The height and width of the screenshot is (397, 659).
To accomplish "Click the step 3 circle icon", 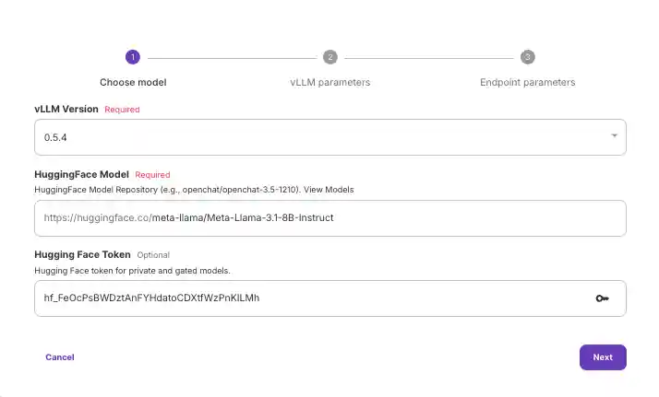I will click(x=527, y=57).
